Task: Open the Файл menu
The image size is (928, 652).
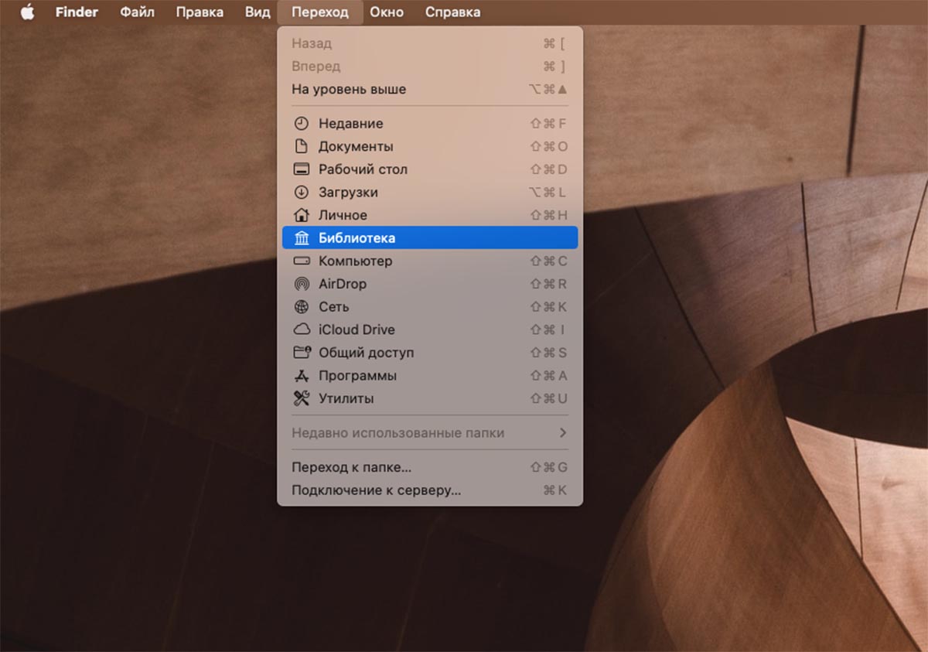Action: click(137, 12)
